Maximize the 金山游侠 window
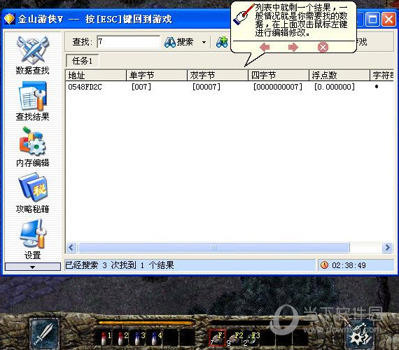Viewport: 399px width, 350px height. pyautogui.click(x=373, y=19)
